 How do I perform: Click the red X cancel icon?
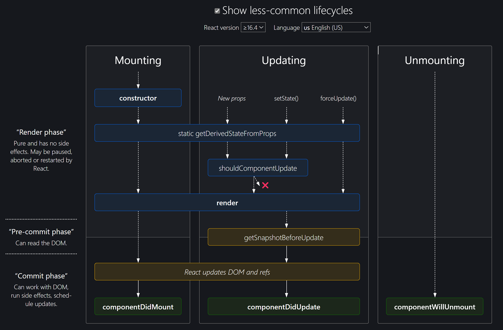[265, 185]
